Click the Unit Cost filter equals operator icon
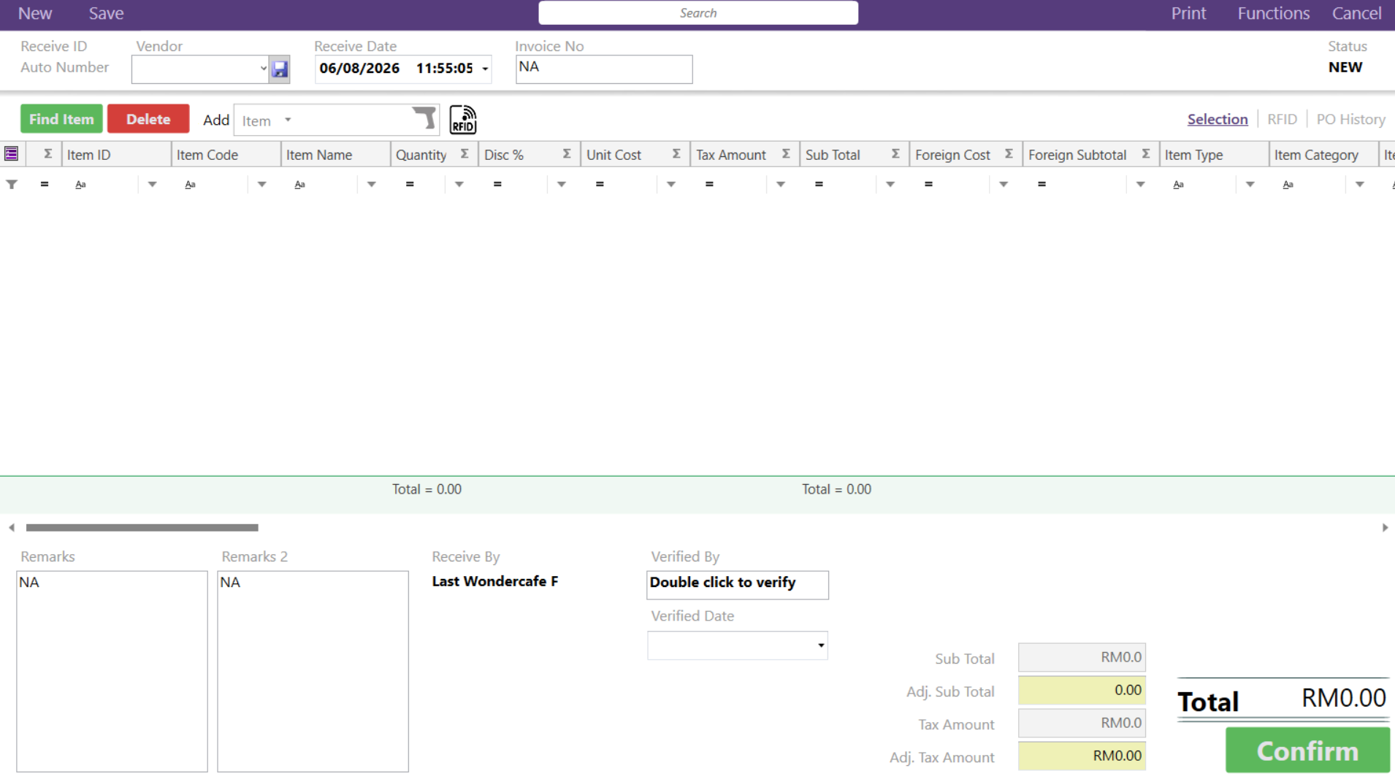Screen dimensions: 1395x779 click(600, 185)
